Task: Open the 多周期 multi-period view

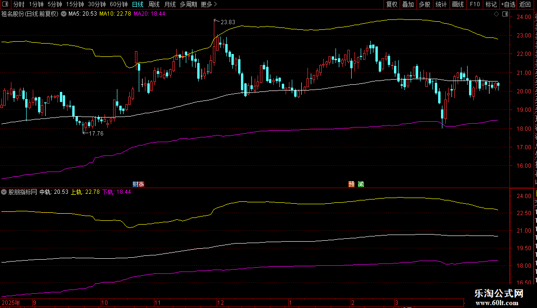Action: click(x=188, y=4)
